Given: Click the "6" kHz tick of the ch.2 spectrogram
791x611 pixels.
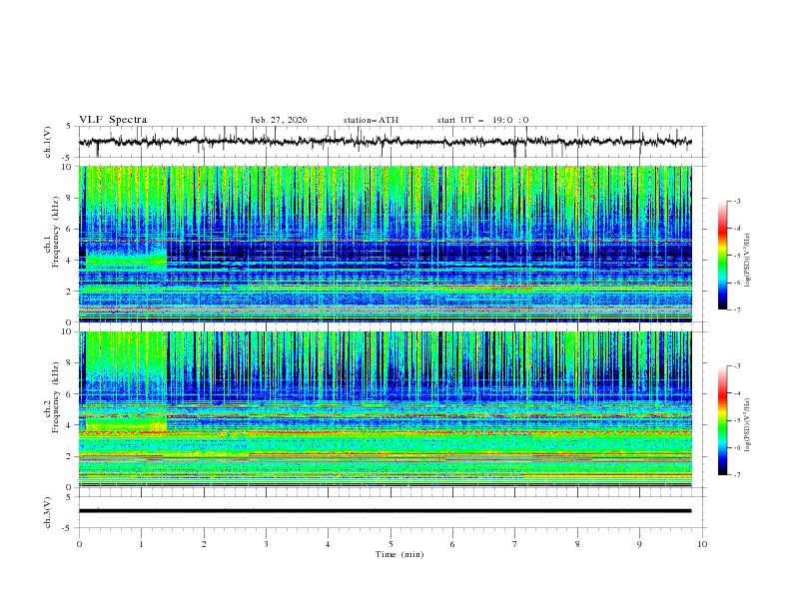Looking at the screenshot, I should point(70,394).
